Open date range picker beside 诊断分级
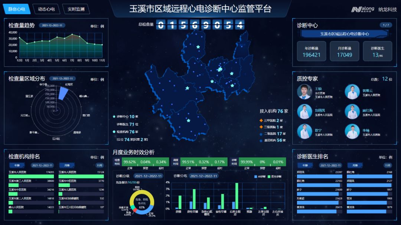 [148, 176]
